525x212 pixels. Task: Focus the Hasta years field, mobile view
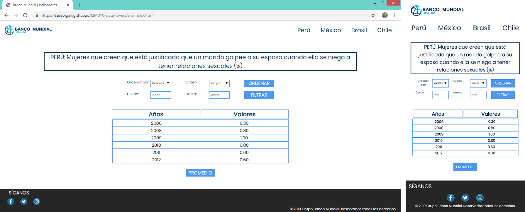[x=478, y=95]
